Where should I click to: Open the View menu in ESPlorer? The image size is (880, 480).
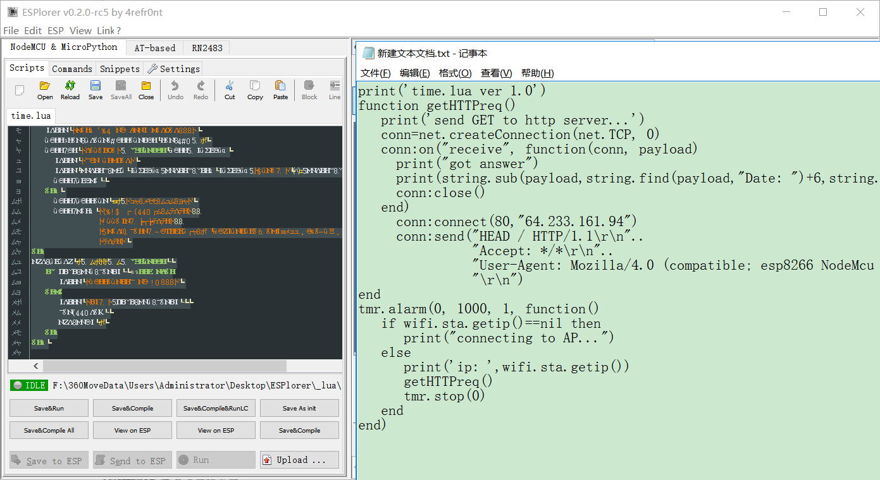pos(80,30)
